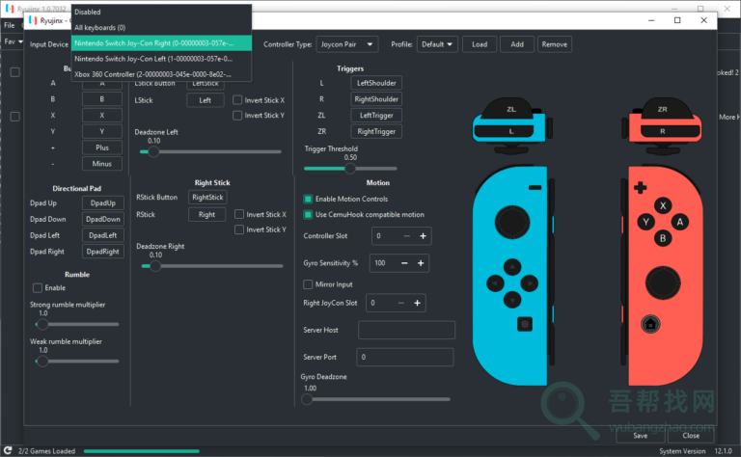Screen dimensions: 741x457
Task: Enable the Rumble checkbox
Action: point(38,287)
